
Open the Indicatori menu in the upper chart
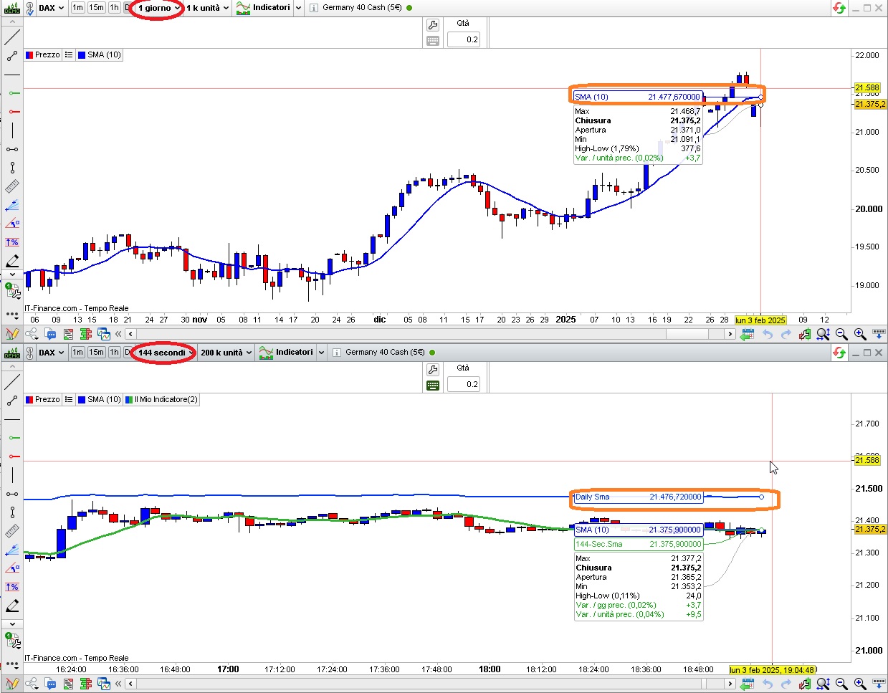269,8
